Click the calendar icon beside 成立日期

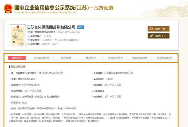click(29, 44)
